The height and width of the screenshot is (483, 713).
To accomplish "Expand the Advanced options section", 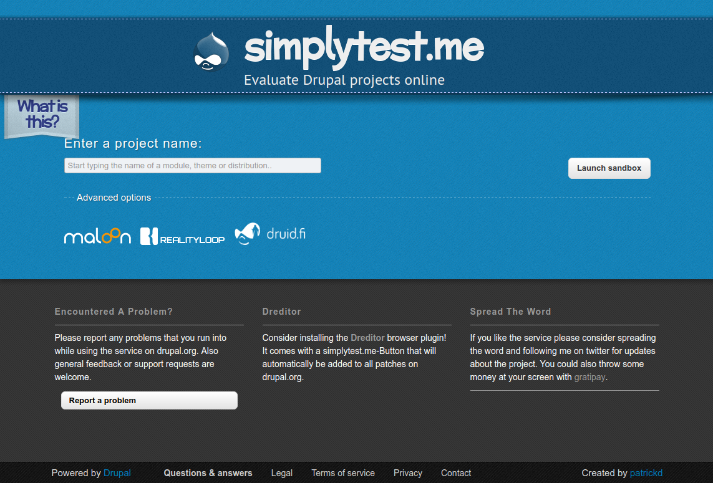I will [x=114, y=198].
